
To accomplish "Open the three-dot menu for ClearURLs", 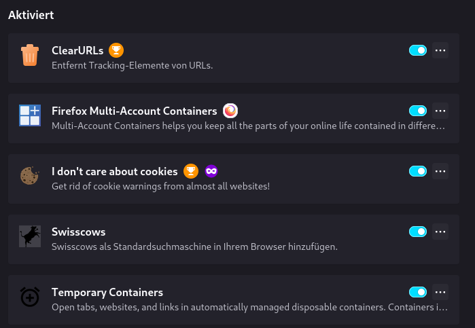I will coord(440,50).
